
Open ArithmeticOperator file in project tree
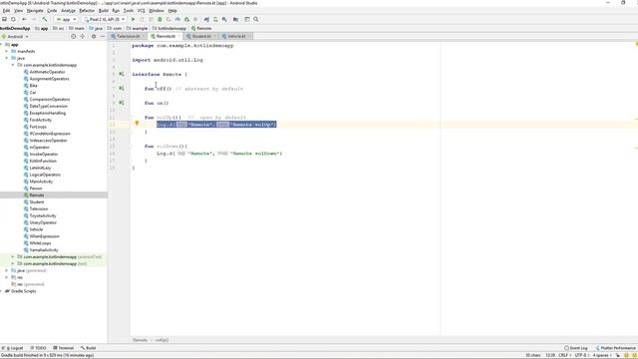pyautogui.click(x=47, y=72)
